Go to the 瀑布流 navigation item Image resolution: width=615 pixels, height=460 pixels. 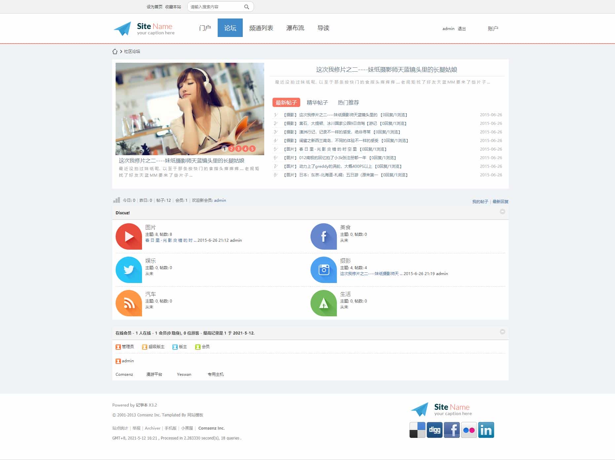pyautogui.click(x=295, y=28)
